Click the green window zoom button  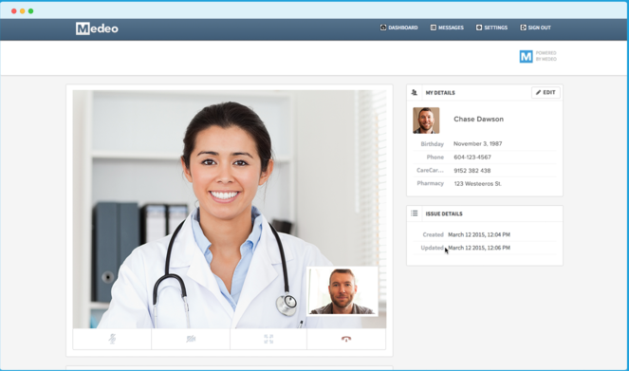pos(31,11)
